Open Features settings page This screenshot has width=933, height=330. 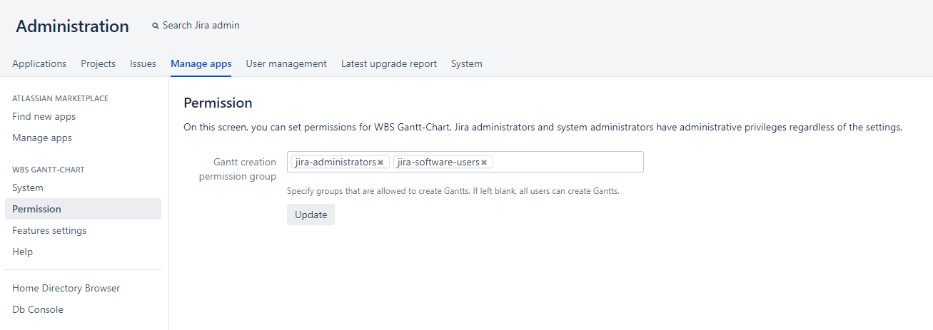tap(49, 230)
